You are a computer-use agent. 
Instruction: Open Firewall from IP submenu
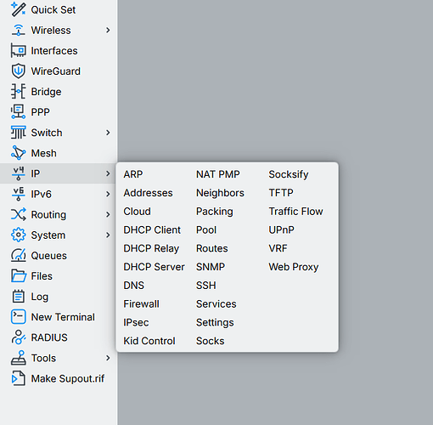click(x=141, y=304)
